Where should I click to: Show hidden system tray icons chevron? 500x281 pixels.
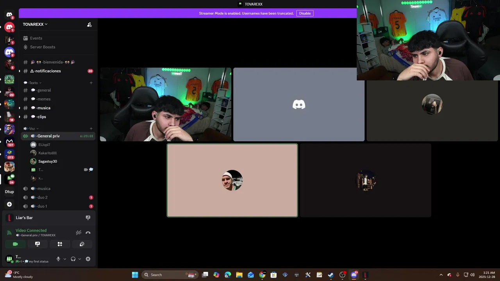point(441,275)
